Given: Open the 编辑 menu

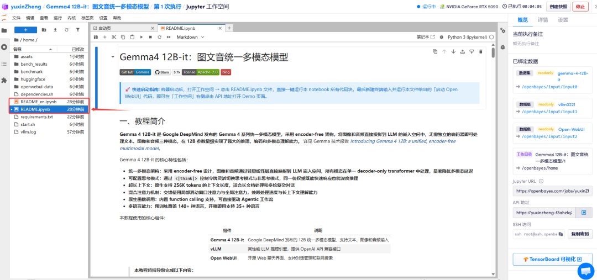Looking at the screenshot, I should tap(30, 18).
